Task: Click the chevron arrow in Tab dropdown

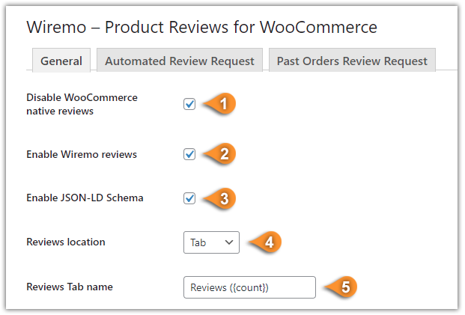Action: [228, 242]
